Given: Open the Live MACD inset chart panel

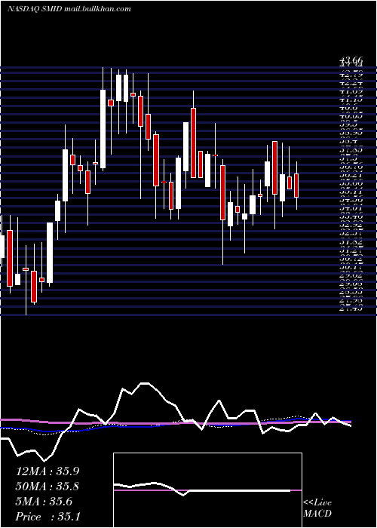Looking at the screenshot, I should point(207,490).
